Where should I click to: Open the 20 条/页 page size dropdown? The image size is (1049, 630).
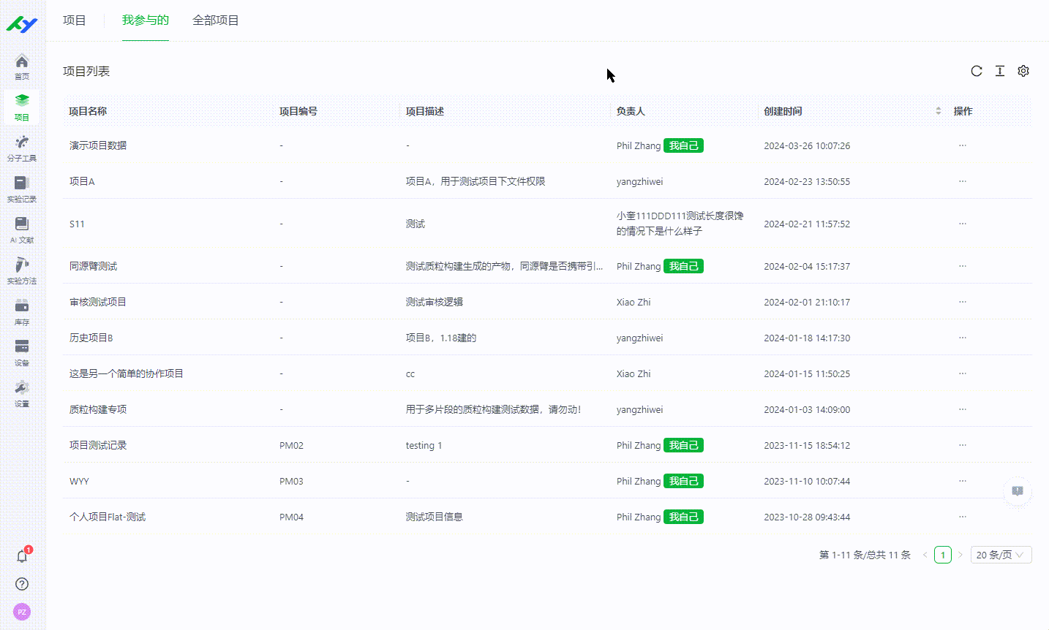pos(1001,554)
